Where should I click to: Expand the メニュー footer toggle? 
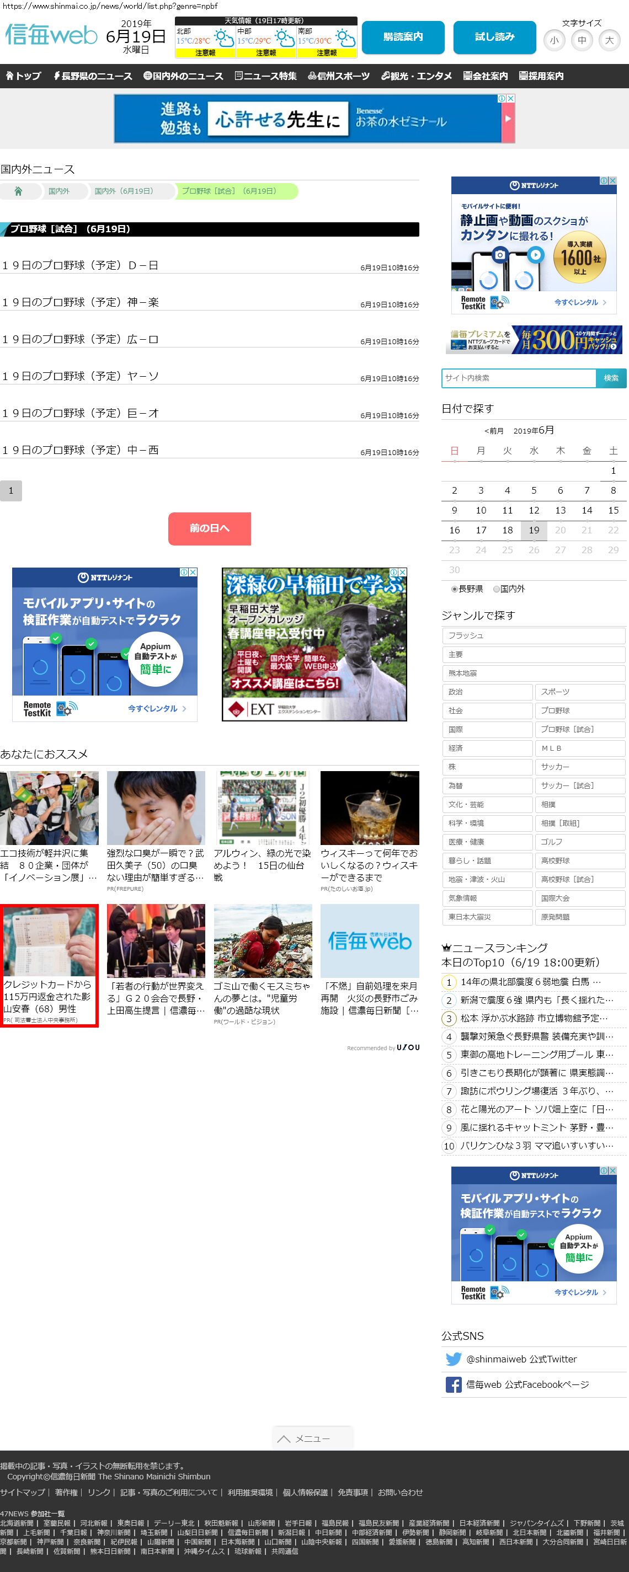pos(312,1439)
